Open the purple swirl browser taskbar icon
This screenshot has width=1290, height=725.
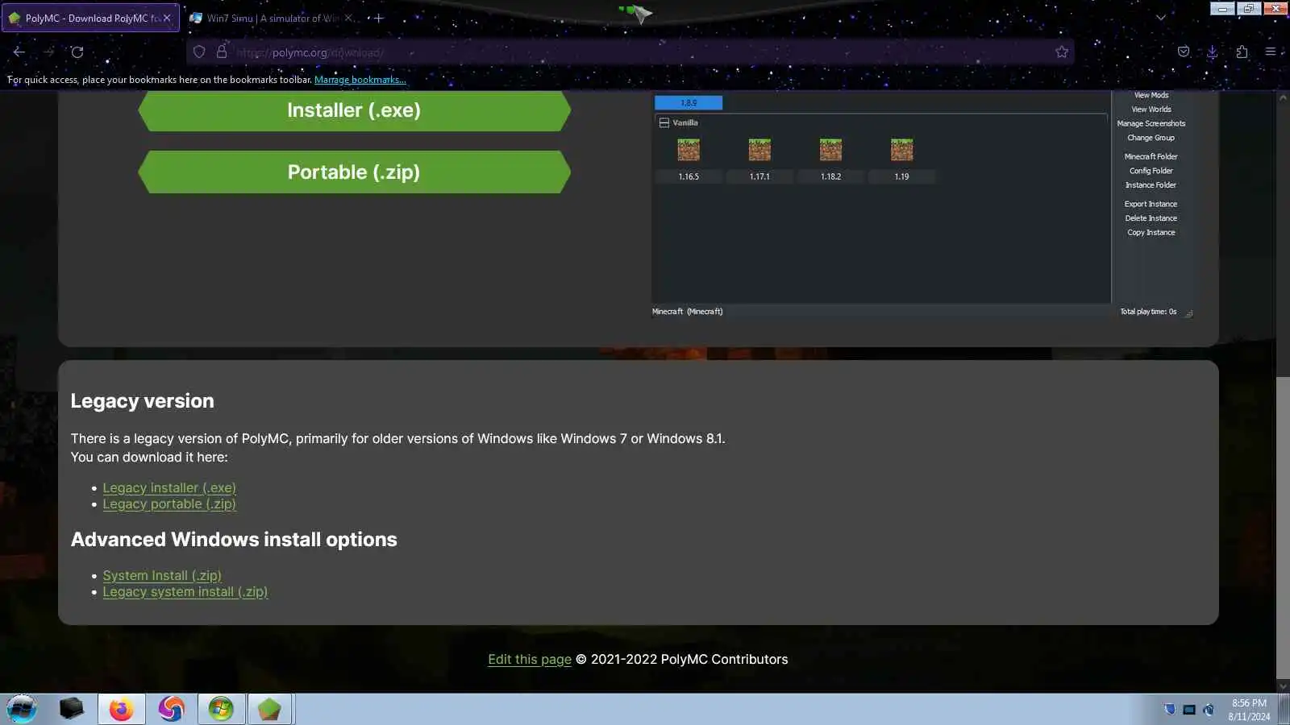click(171, 709)
